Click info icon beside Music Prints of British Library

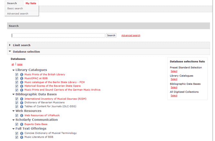tap(22, 75)
